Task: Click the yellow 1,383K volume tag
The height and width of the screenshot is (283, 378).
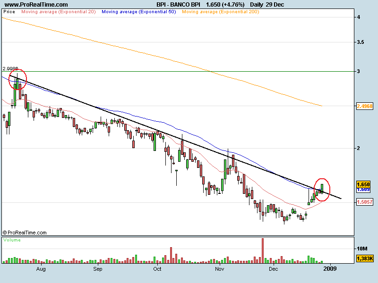Action: point(365,258)
